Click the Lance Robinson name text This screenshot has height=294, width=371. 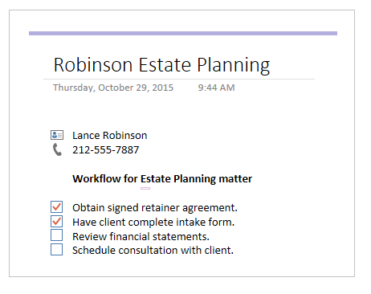point(110,136)
